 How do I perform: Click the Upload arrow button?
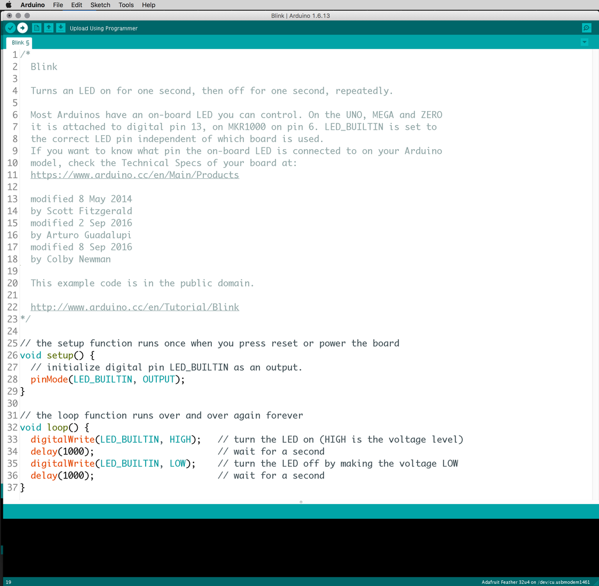point(23,28)
